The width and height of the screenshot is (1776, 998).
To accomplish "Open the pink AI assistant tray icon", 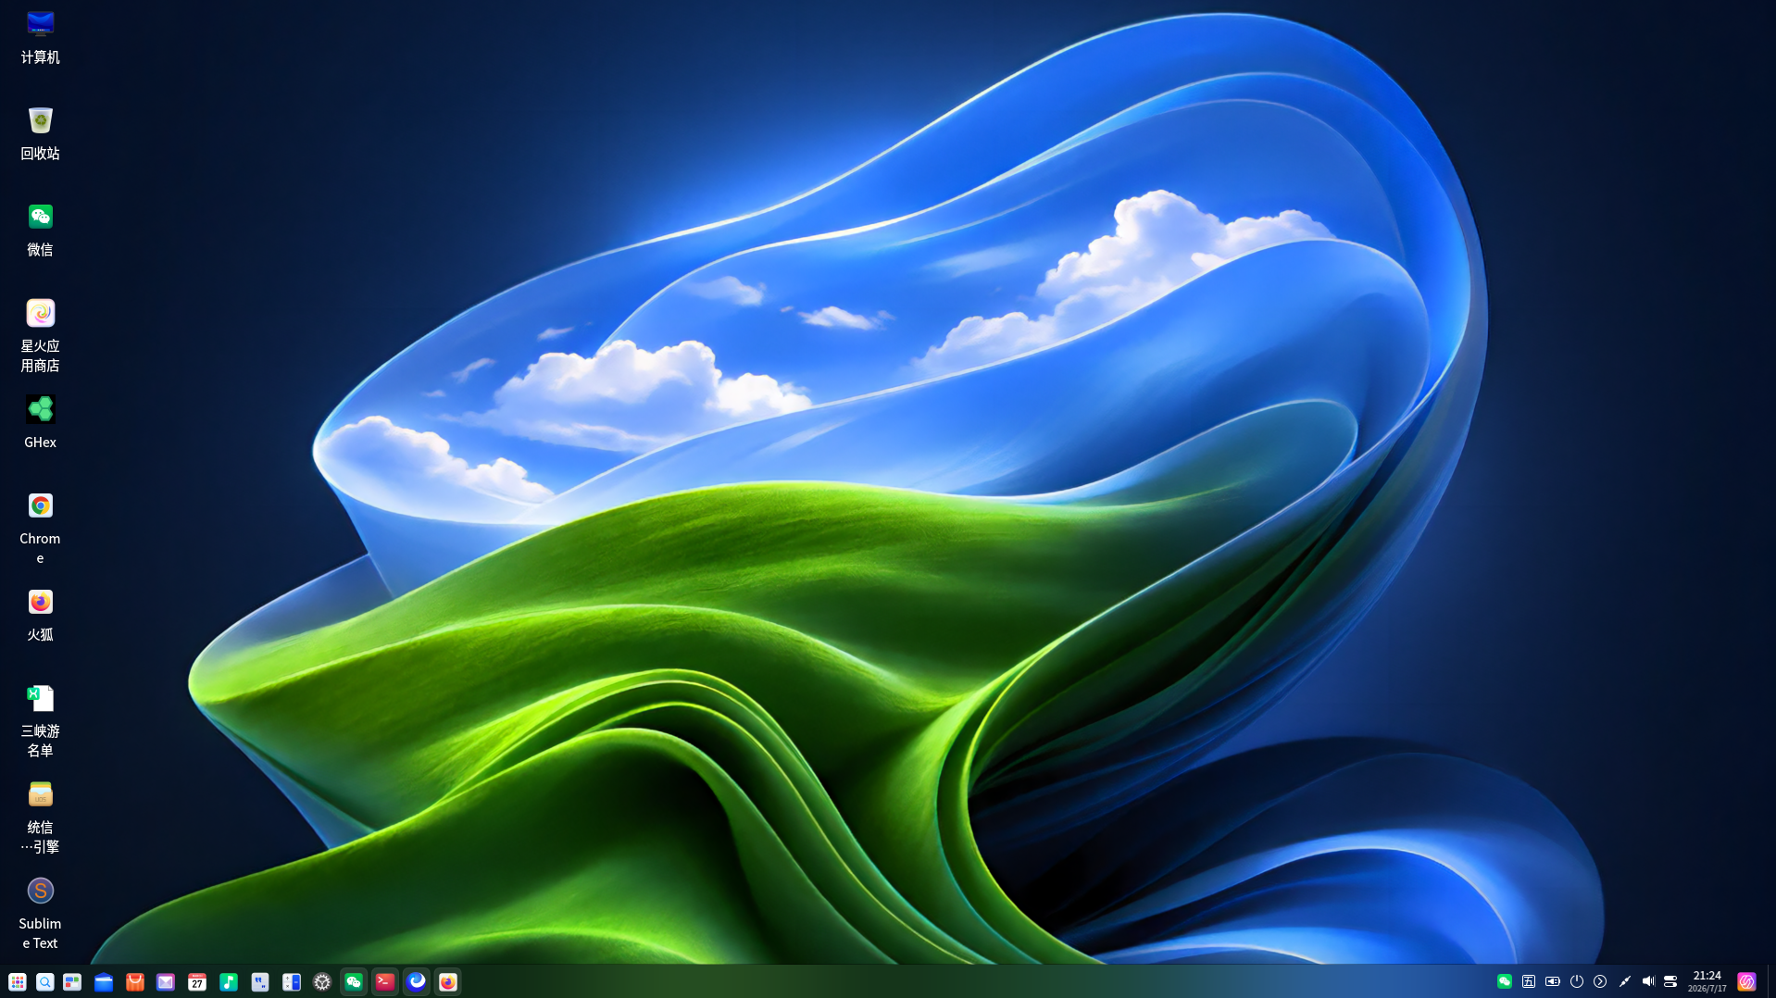I will pos(1746,981).
